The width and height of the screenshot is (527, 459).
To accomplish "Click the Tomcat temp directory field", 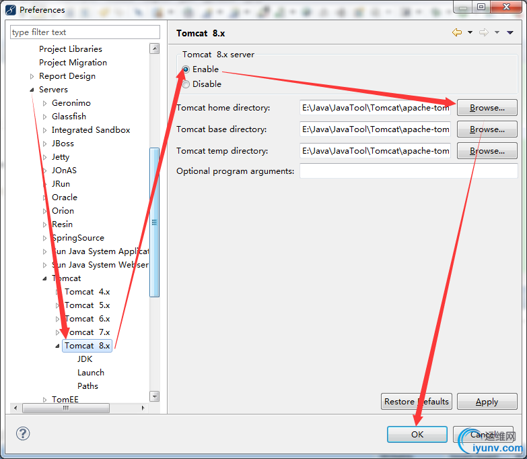I will [x=375, y=151].
